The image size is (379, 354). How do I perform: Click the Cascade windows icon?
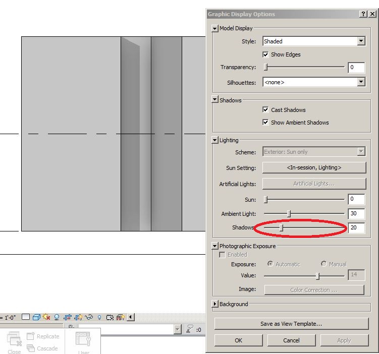click(42, 348)
